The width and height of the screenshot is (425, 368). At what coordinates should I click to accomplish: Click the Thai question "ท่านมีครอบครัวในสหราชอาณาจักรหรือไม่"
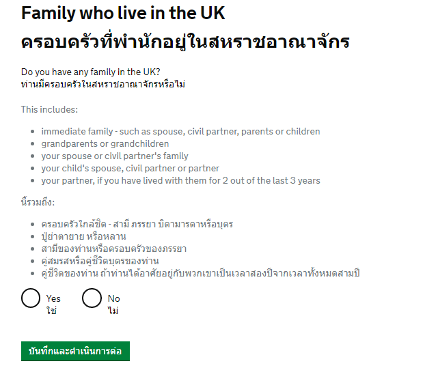[103, 84]
